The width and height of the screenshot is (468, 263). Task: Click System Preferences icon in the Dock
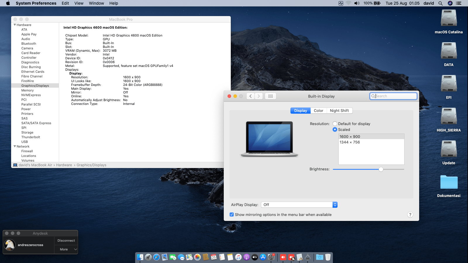pyautogui.click(x=271, y=257)
